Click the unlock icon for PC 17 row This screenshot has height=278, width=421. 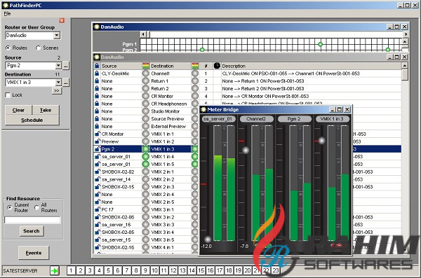[x=97, y=209]
